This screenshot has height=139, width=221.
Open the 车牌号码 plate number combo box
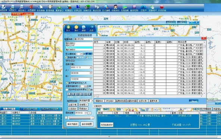(84, 39)
